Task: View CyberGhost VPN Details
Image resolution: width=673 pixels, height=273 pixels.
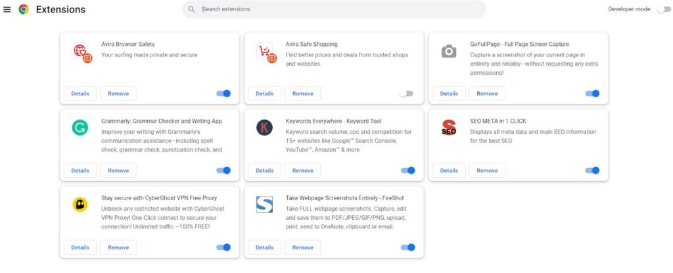Action: click(x=80, y=247)
